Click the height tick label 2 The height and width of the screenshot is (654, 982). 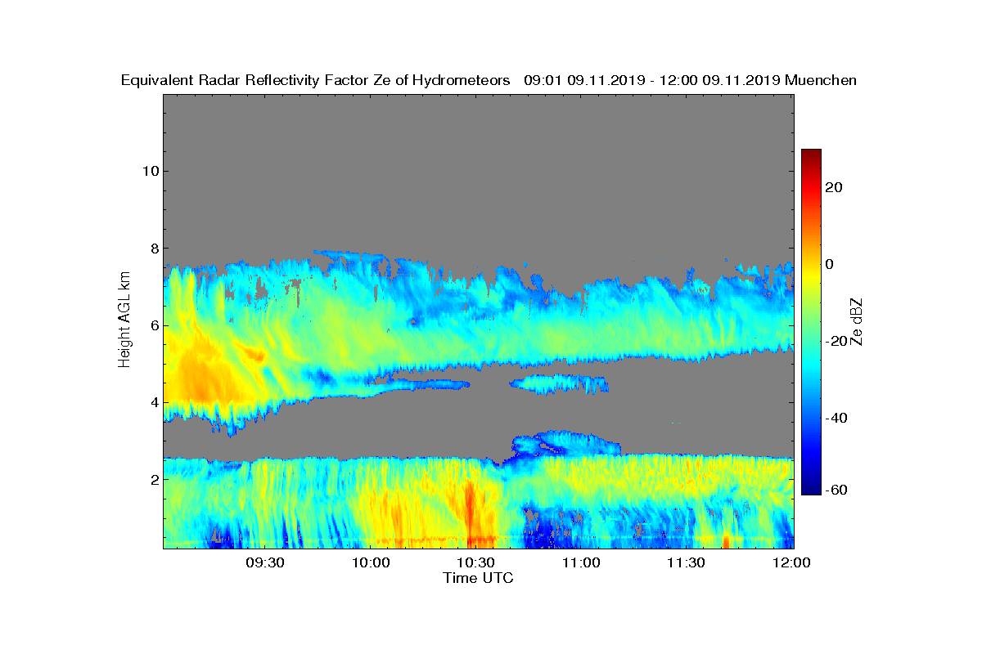pos(153,479)
